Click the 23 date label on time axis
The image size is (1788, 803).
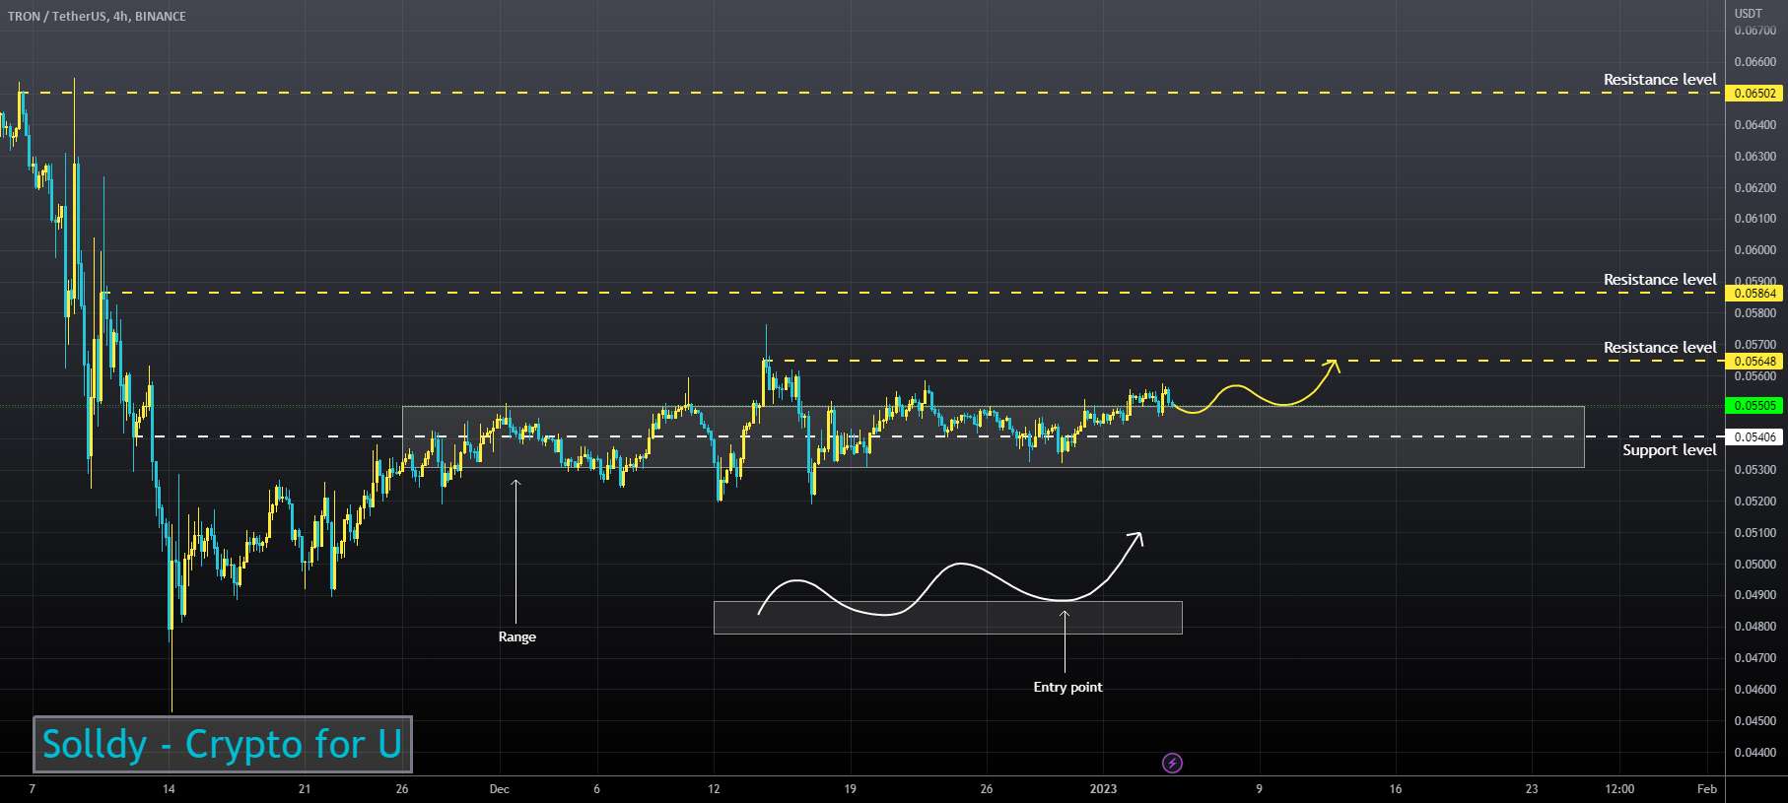pyautogui.click(x=1531, y=789)
